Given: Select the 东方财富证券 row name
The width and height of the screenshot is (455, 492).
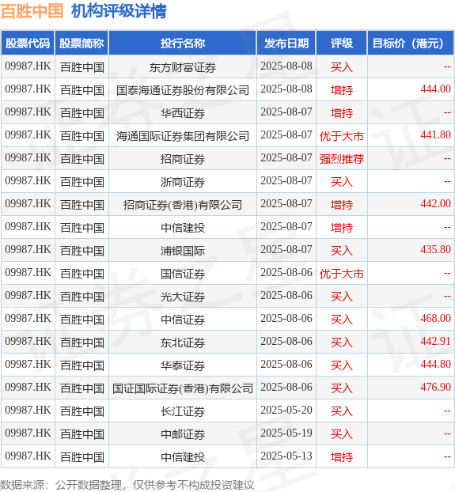Looking at the screenshot, I should coord(183,67).
